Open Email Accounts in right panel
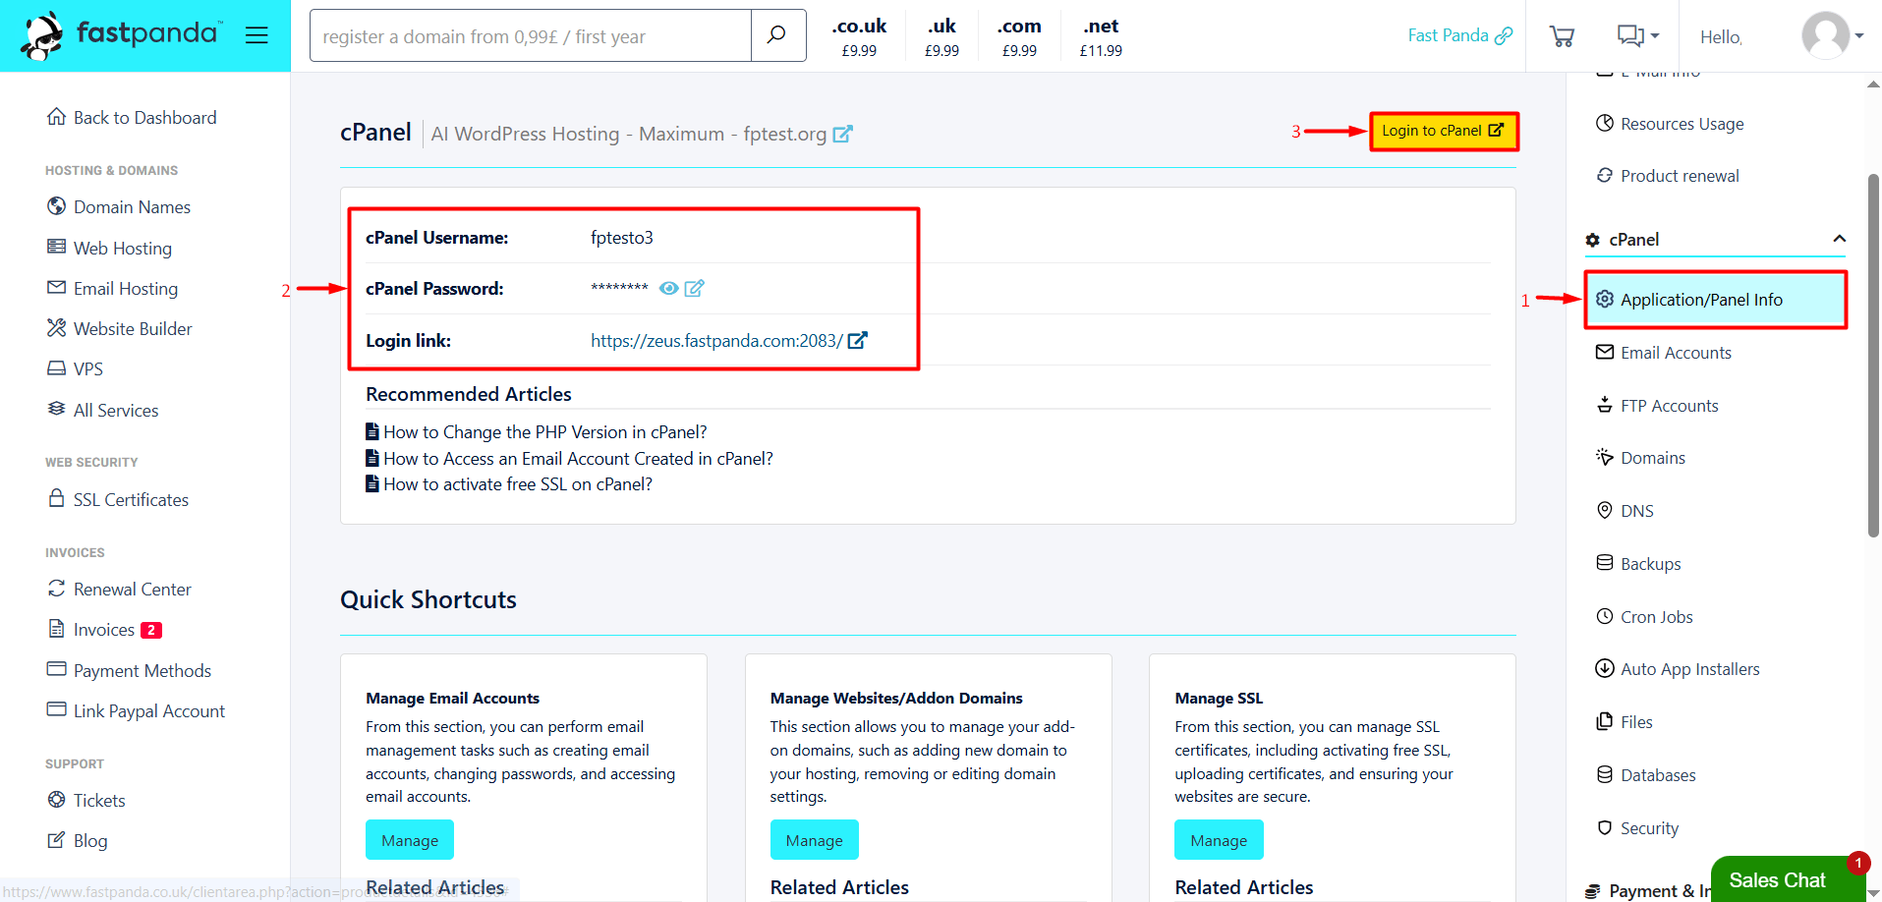Viewport: 1882px width, 902px height. (x=1663, y=352)
